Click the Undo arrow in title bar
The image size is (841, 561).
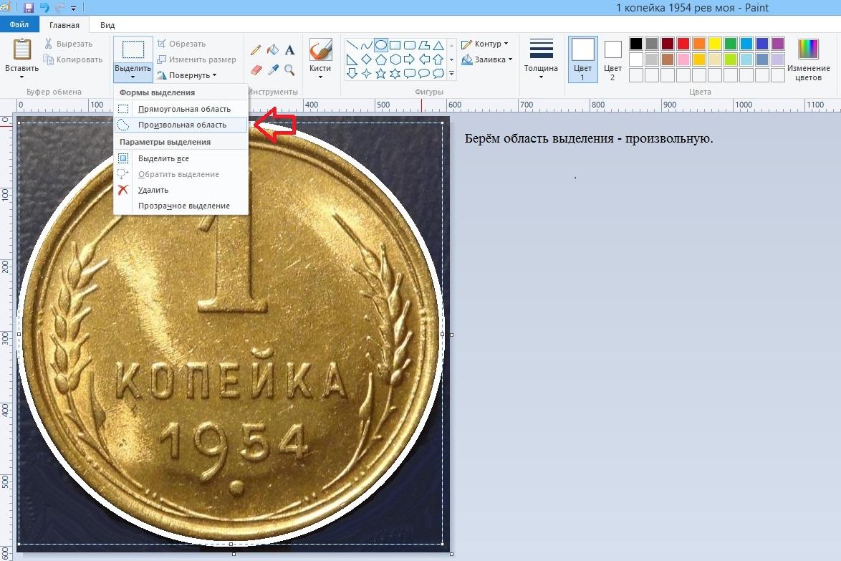pos(44,7)
